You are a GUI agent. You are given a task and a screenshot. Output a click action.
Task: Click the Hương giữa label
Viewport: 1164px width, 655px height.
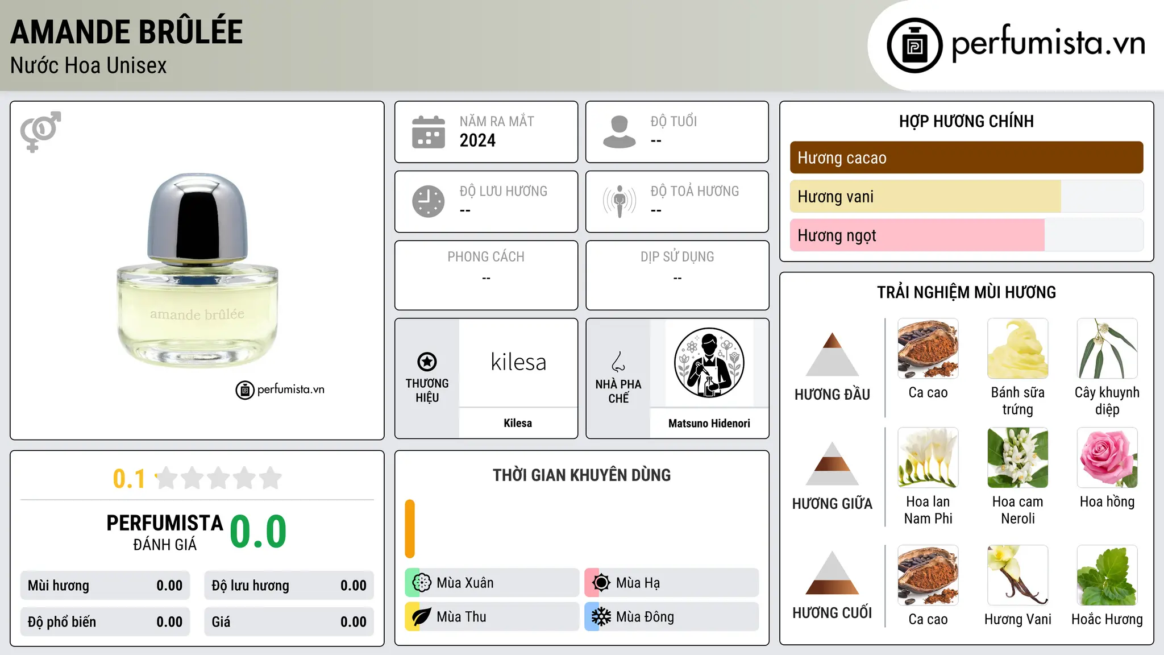point(832,504)
